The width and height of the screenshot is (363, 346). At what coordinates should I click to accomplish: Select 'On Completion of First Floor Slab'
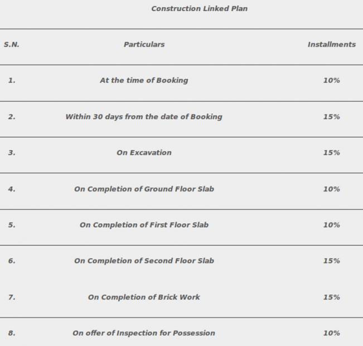[144, 225]
